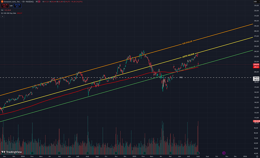
Task: Open the earnings marker at Nov 2024
Action: [116, 153]
